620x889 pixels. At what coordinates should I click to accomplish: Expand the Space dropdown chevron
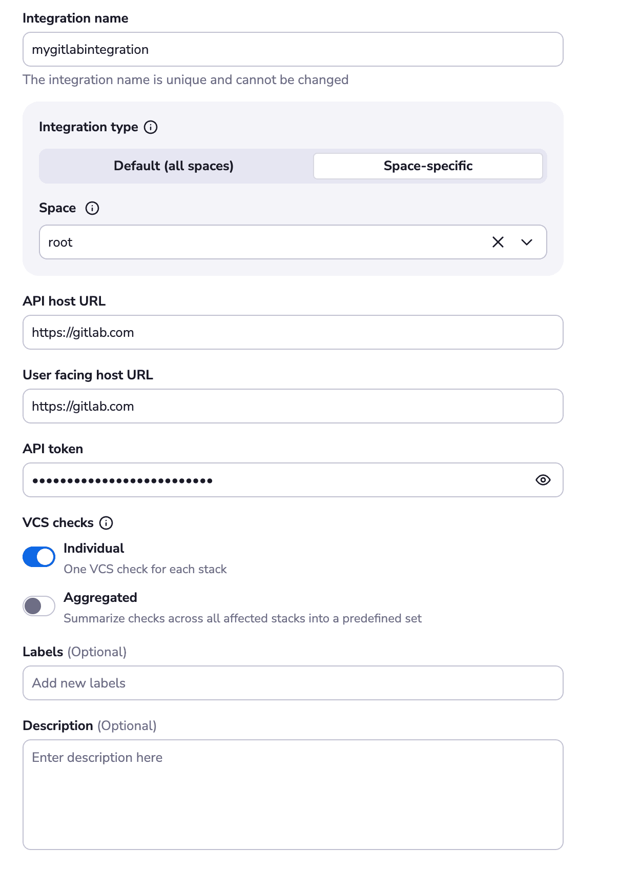tap(527, 242)
